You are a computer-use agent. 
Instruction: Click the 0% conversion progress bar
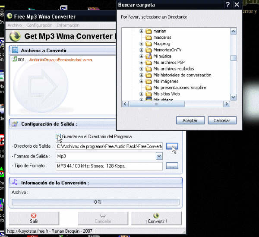point(95,202)
